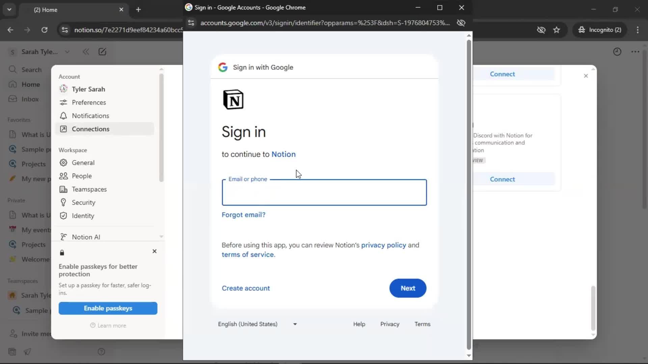Image resolution: width=648 pixels, height=364 pixels.
Task: Click the General gear icon
Action: coord(63,162)
